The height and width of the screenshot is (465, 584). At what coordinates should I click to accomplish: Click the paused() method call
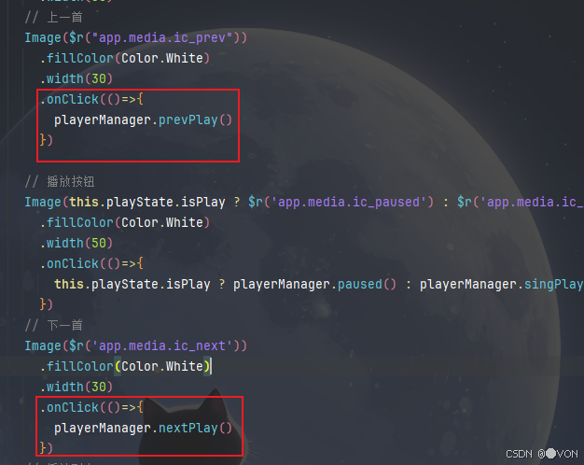pyautogui.click(x=367, y=285)
